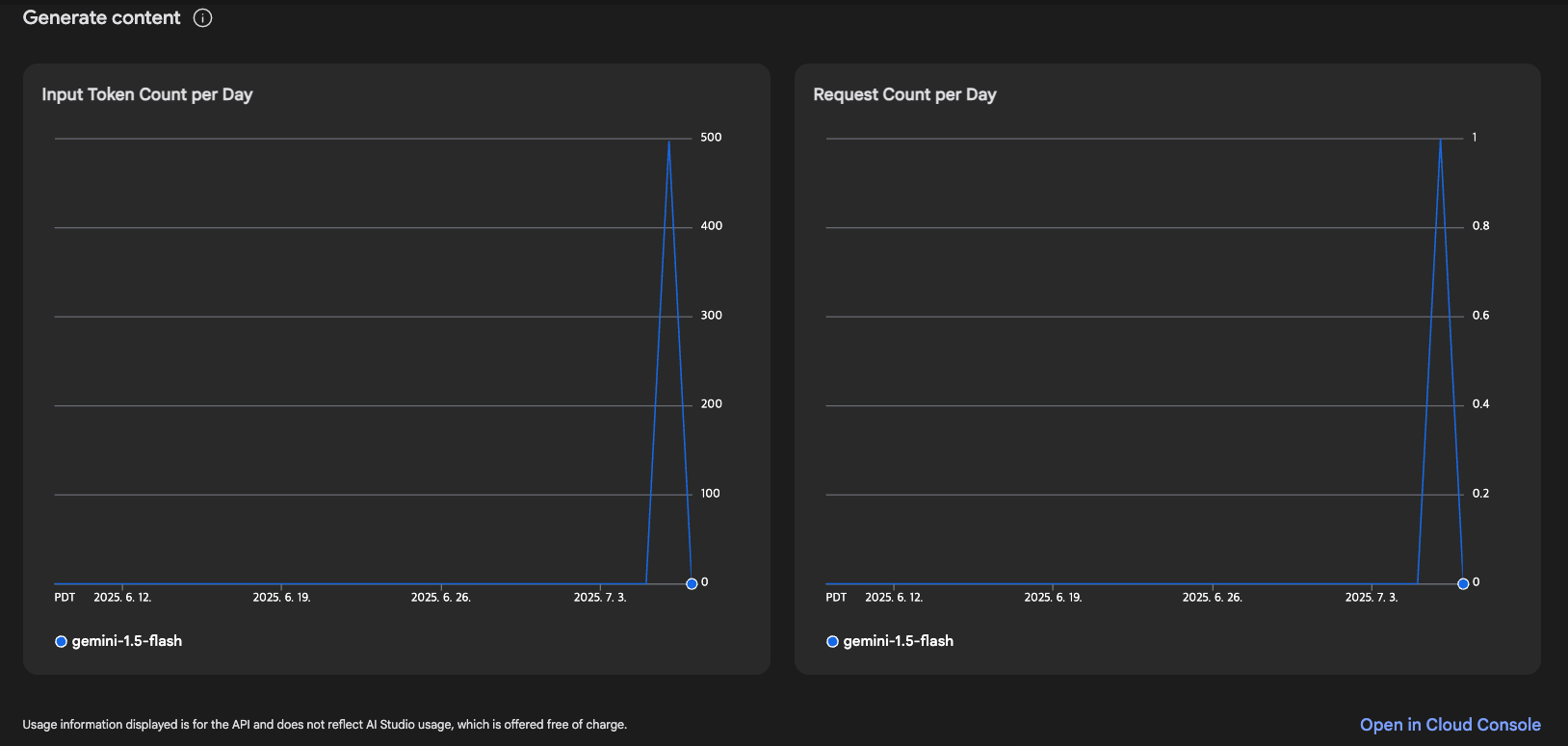Click the info icon beside Generate content
The width and height of the screenshot is (1568, 746).
(202, 18)
